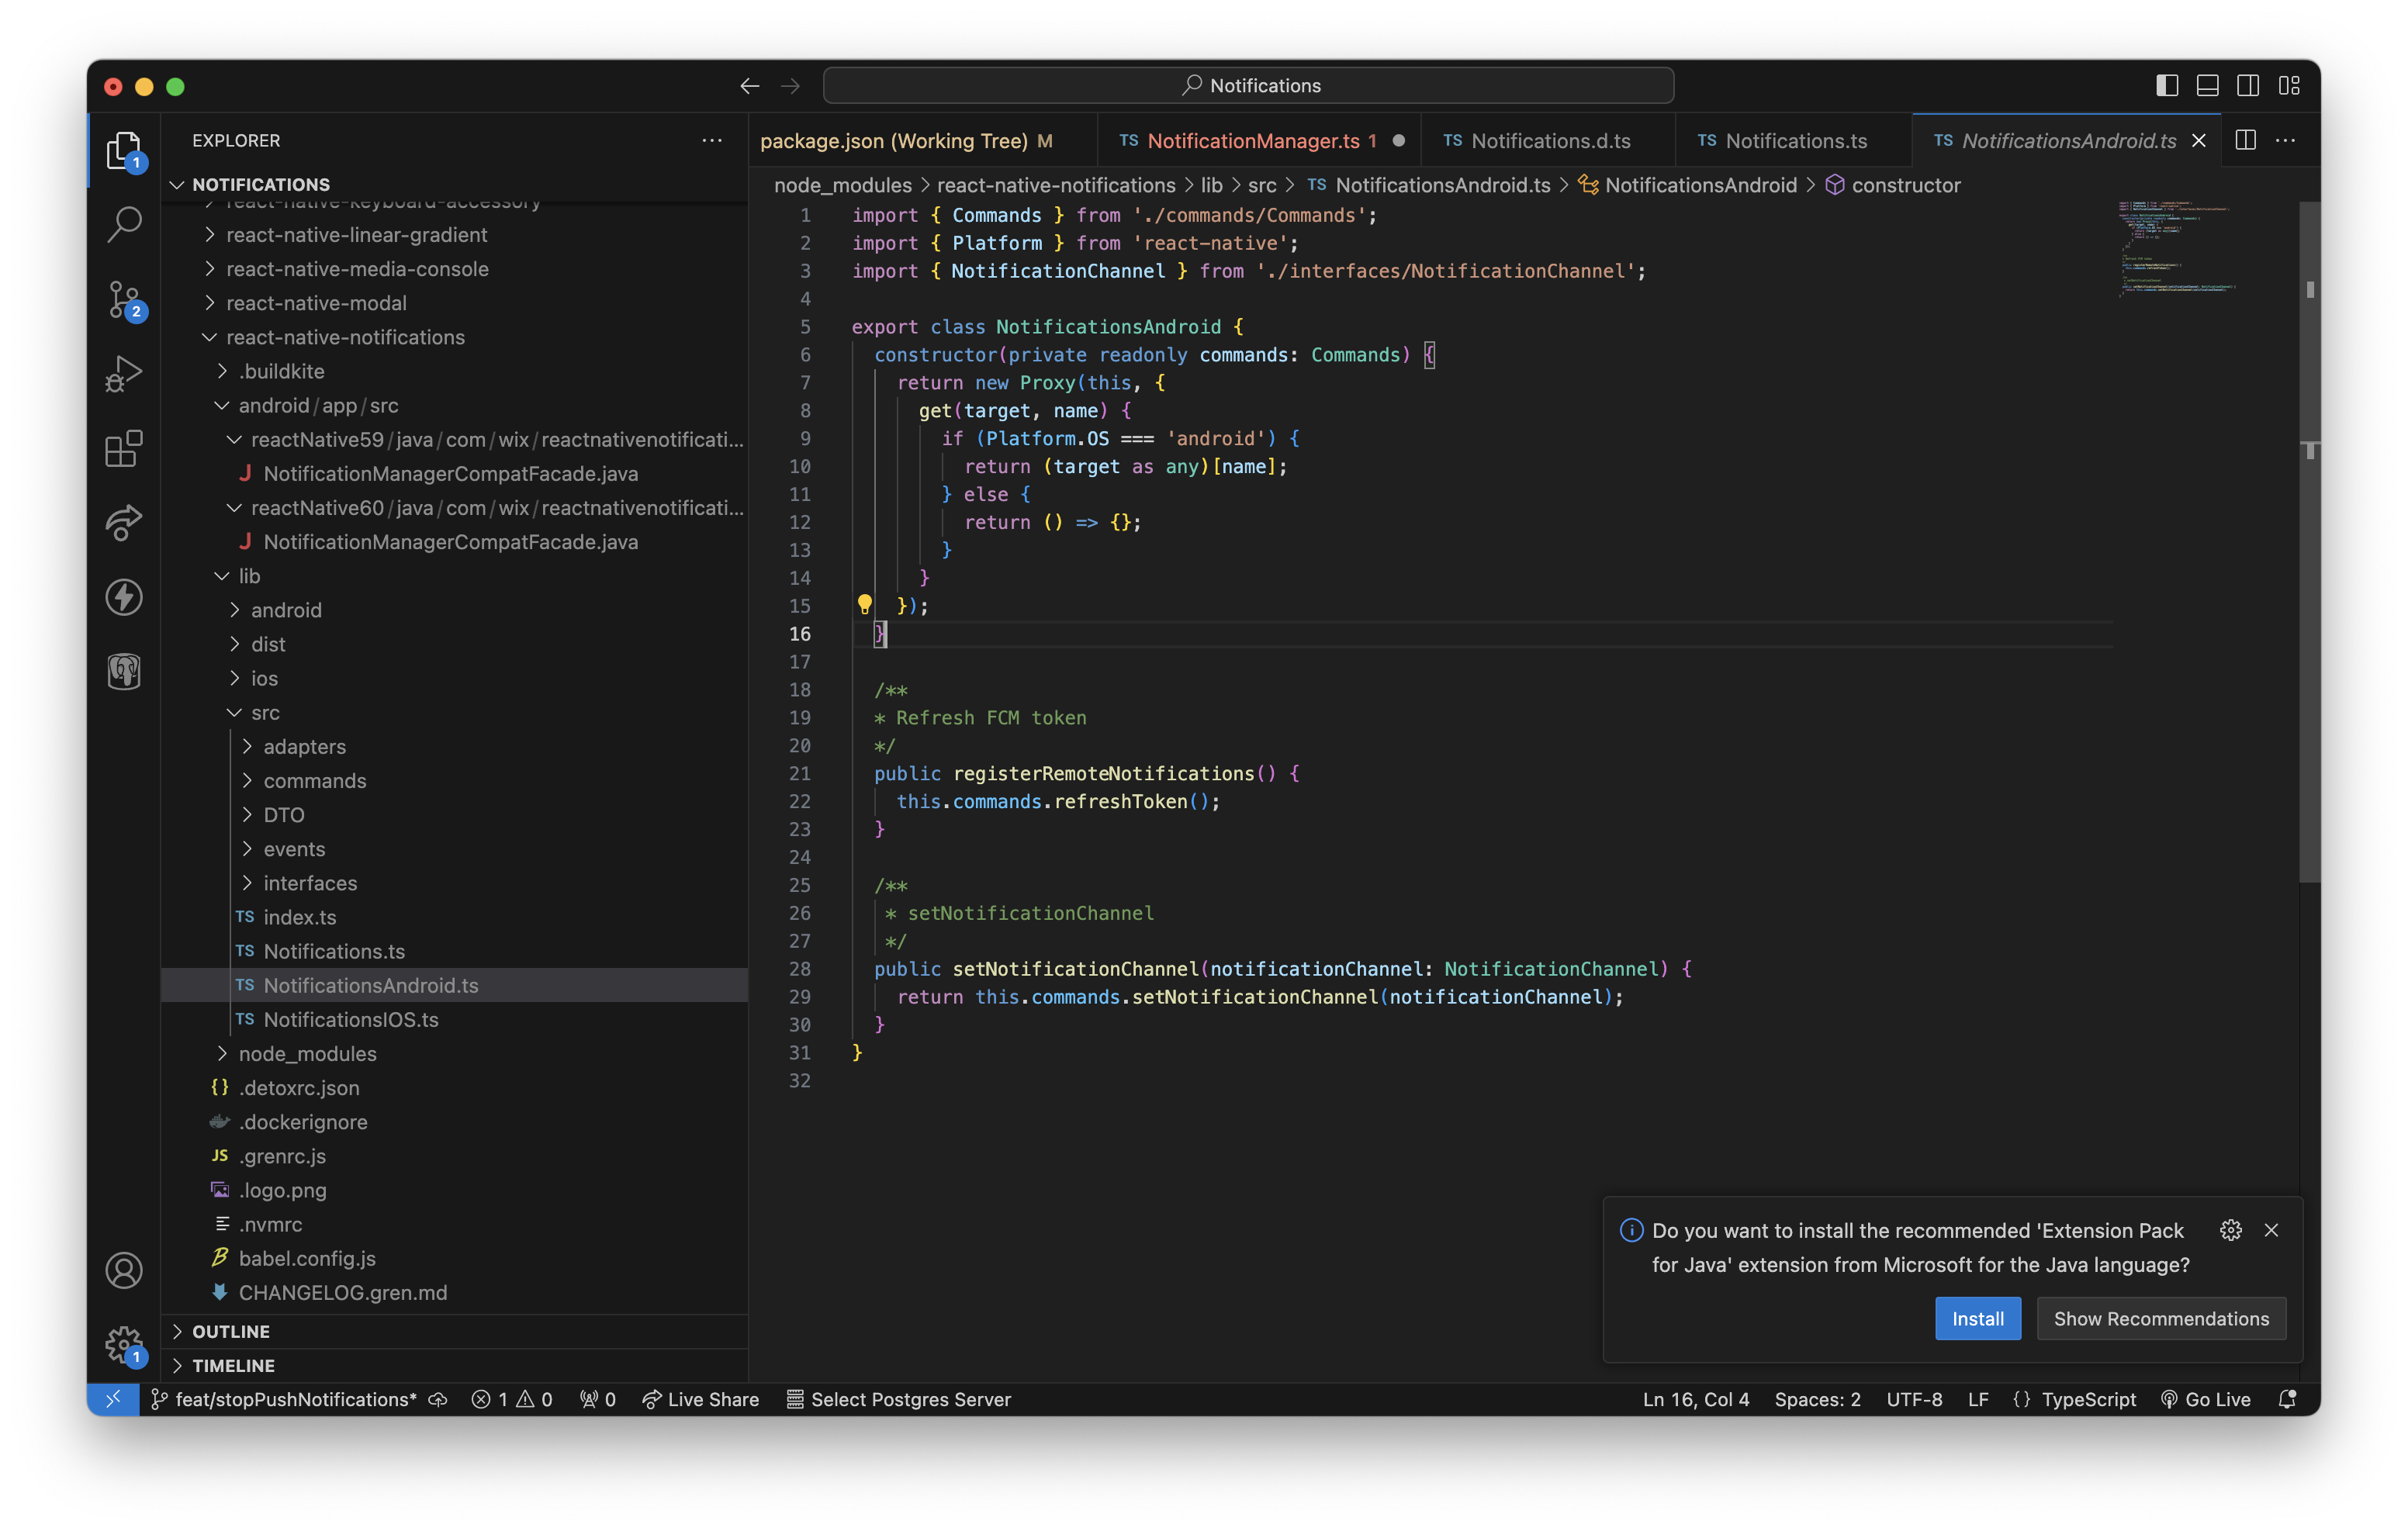Start Live Share from status bar

700,1399
